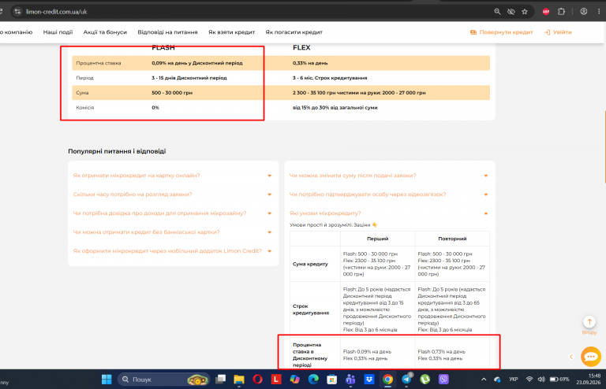Show hidden system tray icons
This screenshot has height=389, width=606.
tap(484, 380)
